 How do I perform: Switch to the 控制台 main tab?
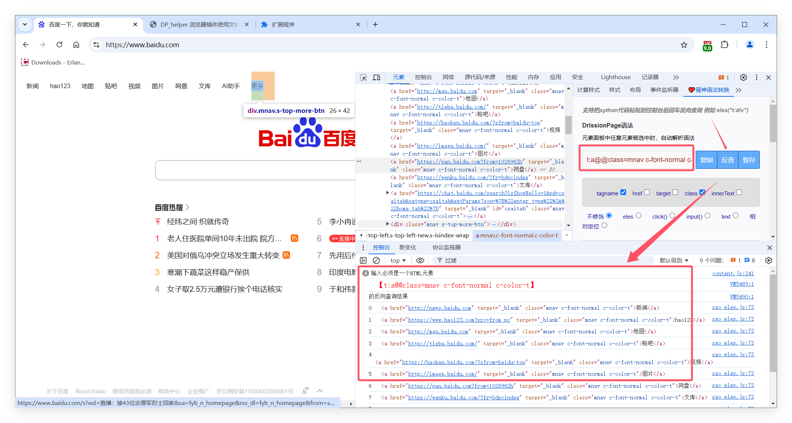tap(423, 77)
